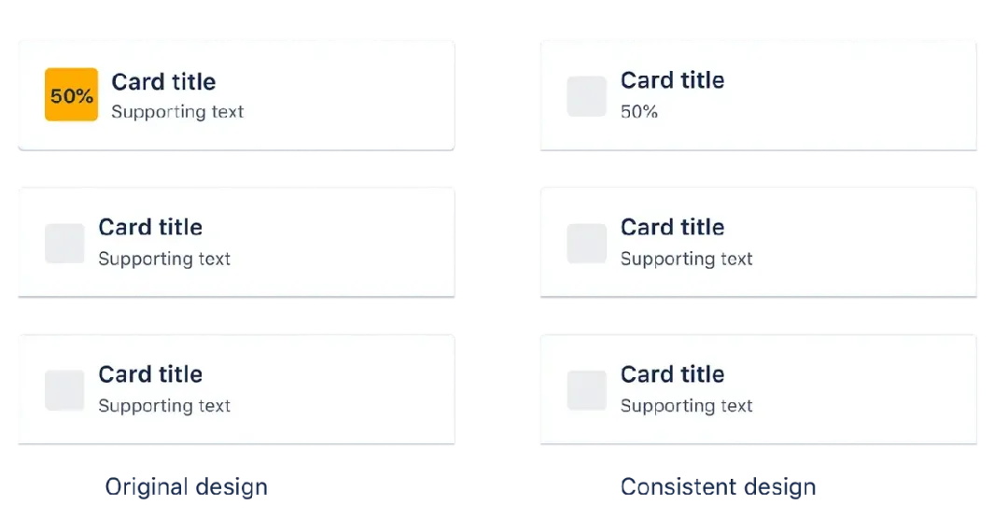Image resolution: width=1008 pixels, height=519 pixels.
Task: Select Card title next to orange badge
Action: (x=163, y=81)
